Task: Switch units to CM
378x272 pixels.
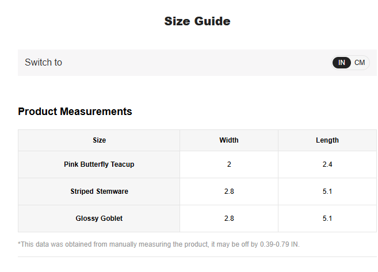Action: (360, 63)
